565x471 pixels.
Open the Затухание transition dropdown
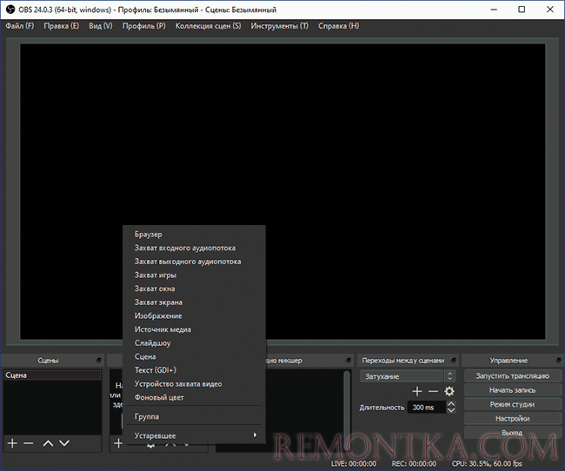[x=407, y=376]
